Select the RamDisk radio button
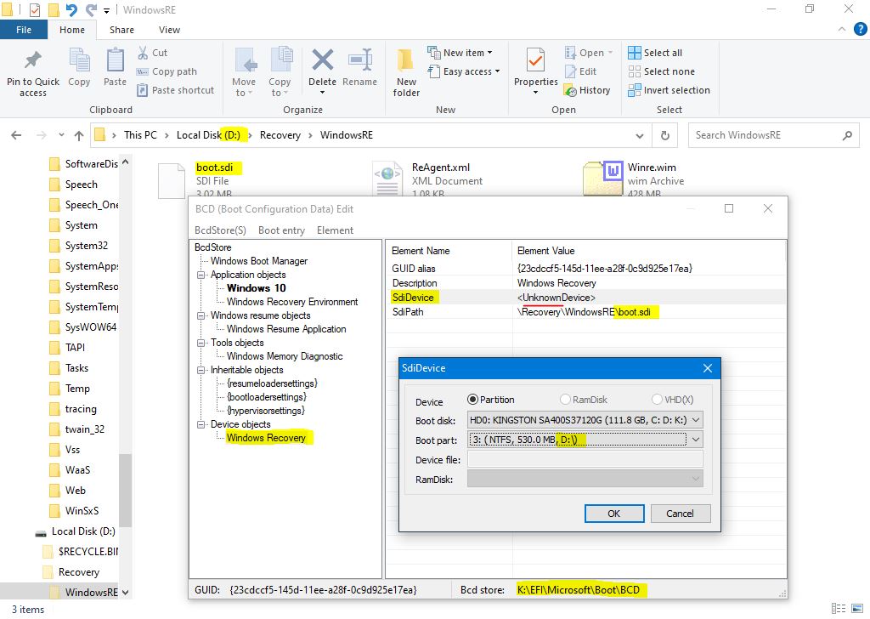 click(x=565, y=400)
